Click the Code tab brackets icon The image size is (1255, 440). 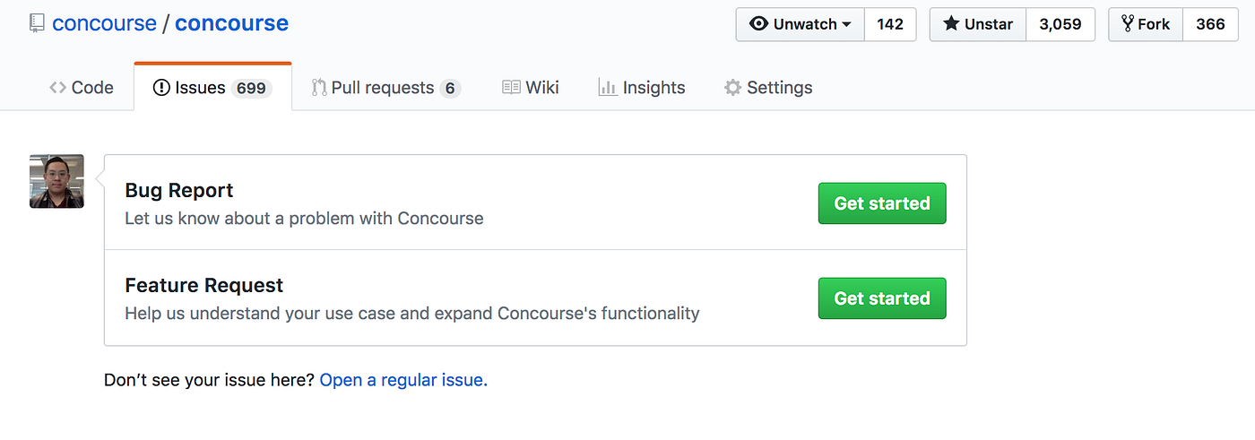coord(58,88)
